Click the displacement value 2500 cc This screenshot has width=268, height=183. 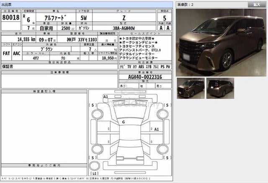[68, 28]
